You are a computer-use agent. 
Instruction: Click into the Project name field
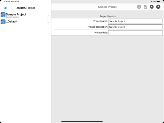[135, 21]
